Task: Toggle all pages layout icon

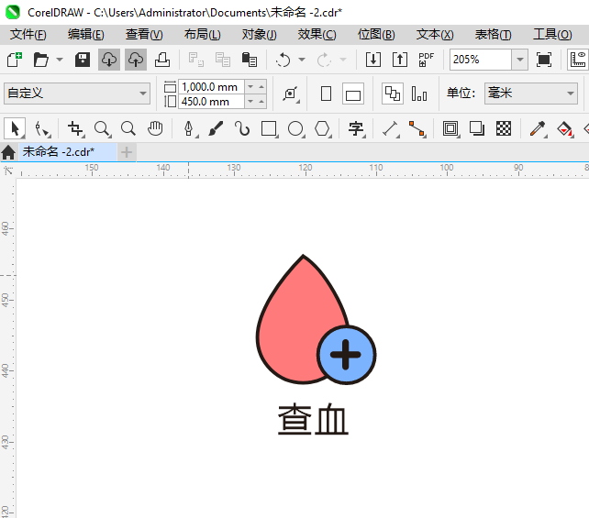Action: pos(393,94)
